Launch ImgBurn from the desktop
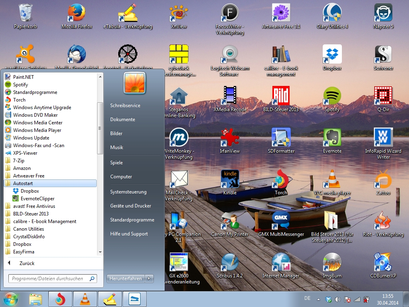 click(332, 265)
